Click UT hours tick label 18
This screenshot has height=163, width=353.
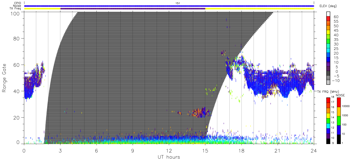click(241, 150)
